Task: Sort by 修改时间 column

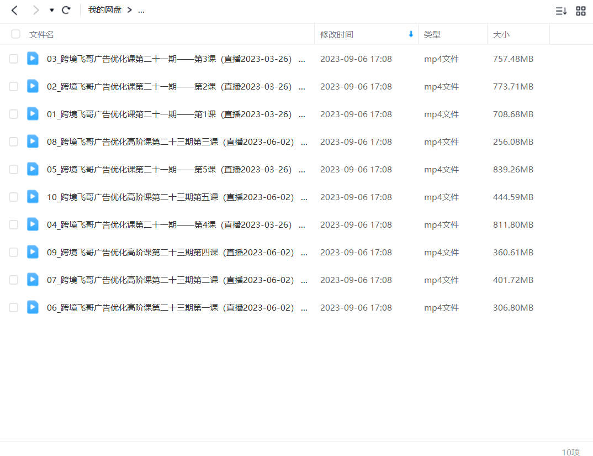Action: 337,34
